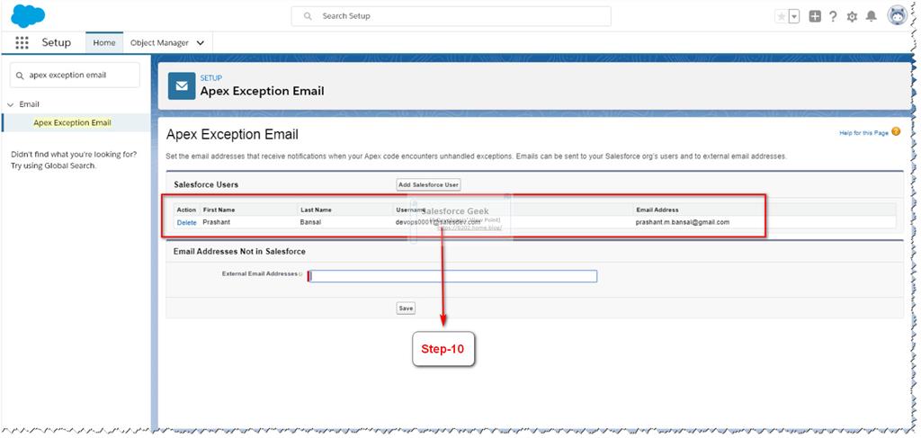Click the SETUP breadcrumb label
Image resolution: width=921 pixels, height=438 pixels.
(x=211, y=78)
